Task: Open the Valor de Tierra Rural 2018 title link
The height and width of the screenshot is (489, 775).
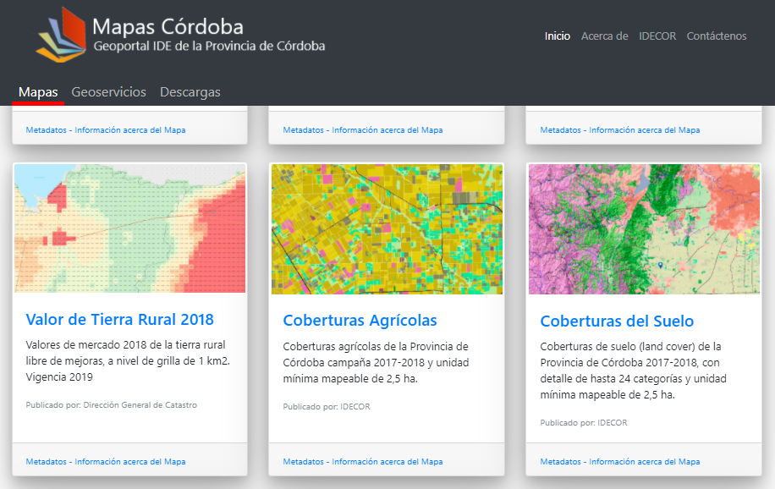Action: click(x=119, y=320)
